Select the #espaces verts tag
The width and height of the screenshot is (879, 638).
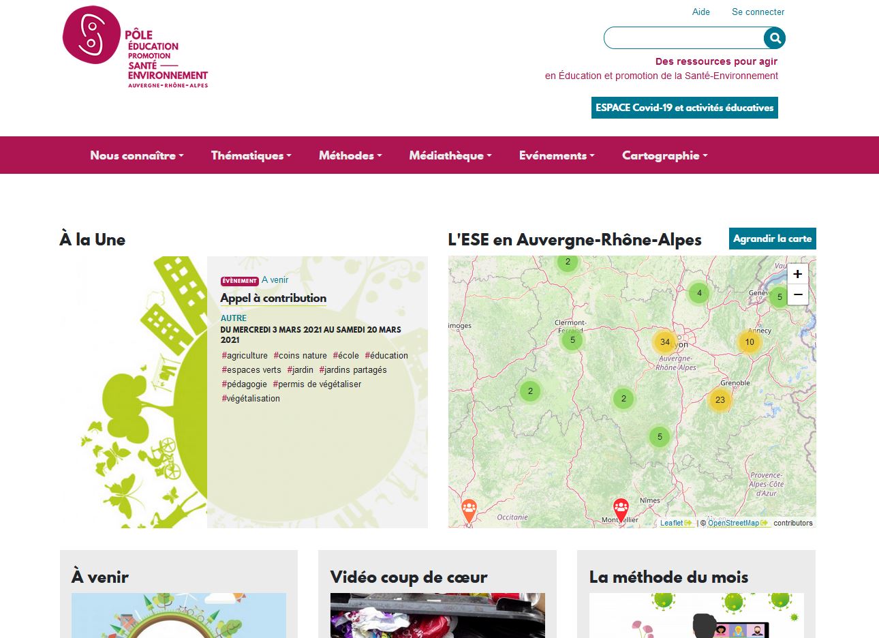(251, 369)
